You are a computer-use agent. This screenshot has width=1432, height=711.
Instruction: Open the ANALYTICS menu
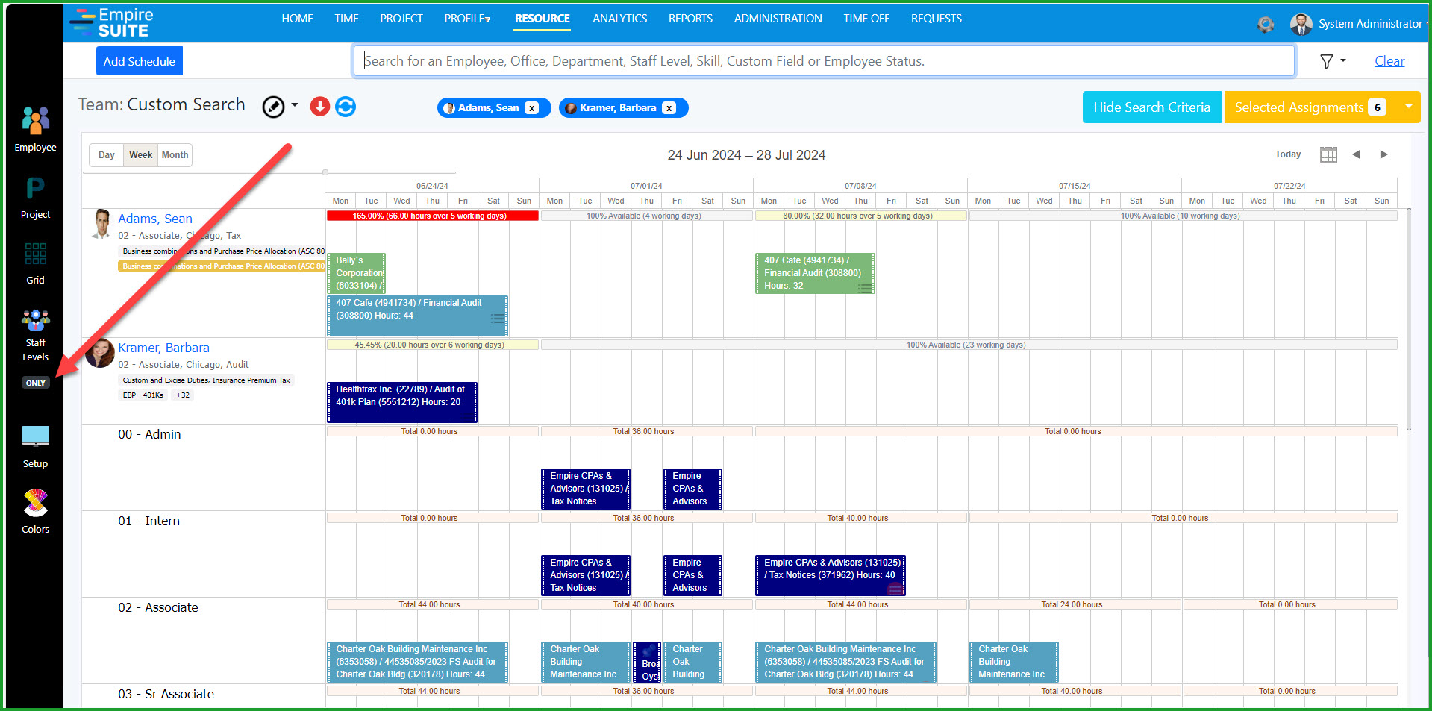tap(620, 19)
